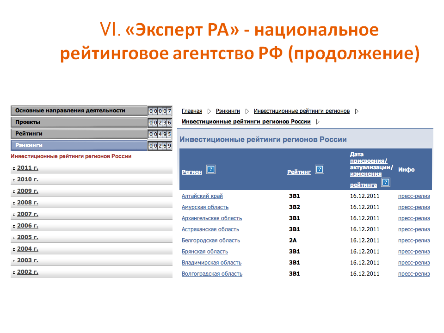444x333 pixels.
Task: Sort table by Рейтинг column header
Action: (299, 172)
